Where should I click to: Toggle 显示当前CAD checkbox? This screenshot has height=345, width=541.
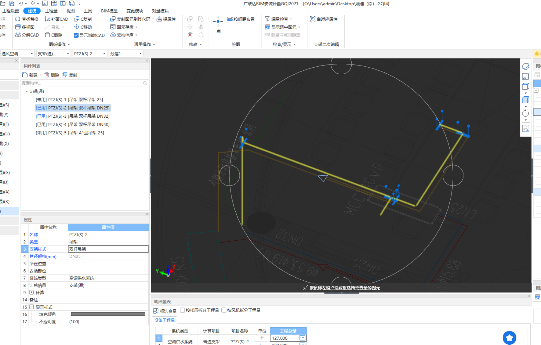[x=76, y=35]
